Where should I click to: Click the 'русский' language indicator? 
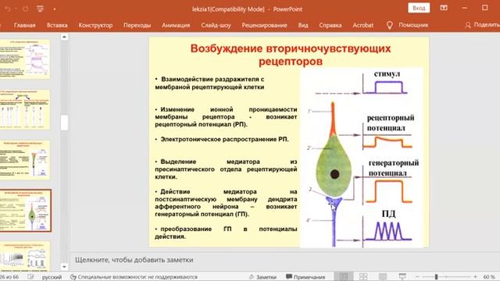point(52,277)
